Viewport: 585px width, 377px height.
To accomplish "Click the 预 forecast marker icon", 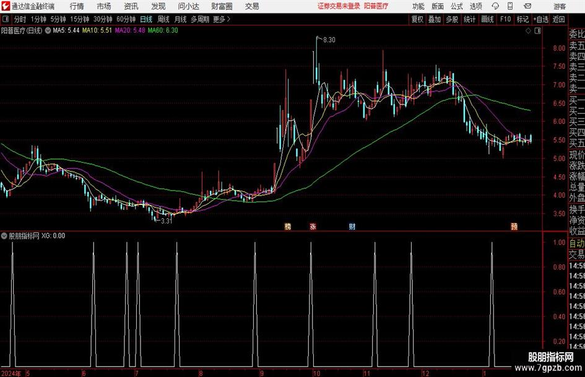I will (x=514, y=227).
